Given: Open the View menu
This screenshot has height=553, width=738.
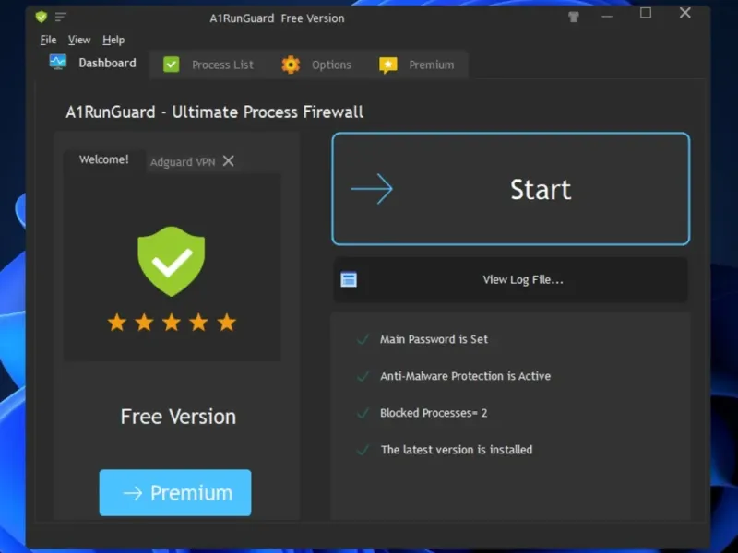Looking at the screenshot, I should (79, 40).
